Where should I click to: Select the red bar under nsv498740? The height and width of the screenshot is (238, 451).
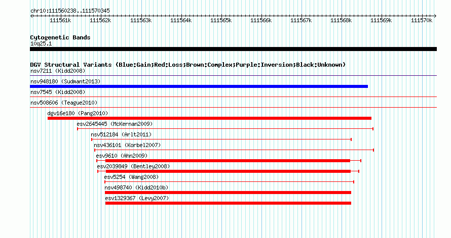click(x=228, y=193)
